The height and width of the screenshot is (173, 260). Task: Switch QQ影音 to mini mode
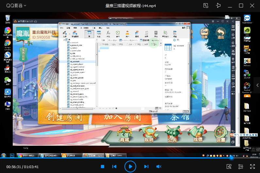coord(206,6)
